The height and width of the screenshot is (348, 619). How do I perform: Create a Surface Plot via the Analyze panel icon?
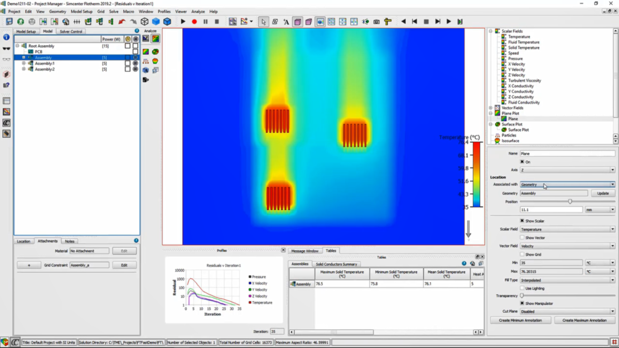tap(155, 51)
